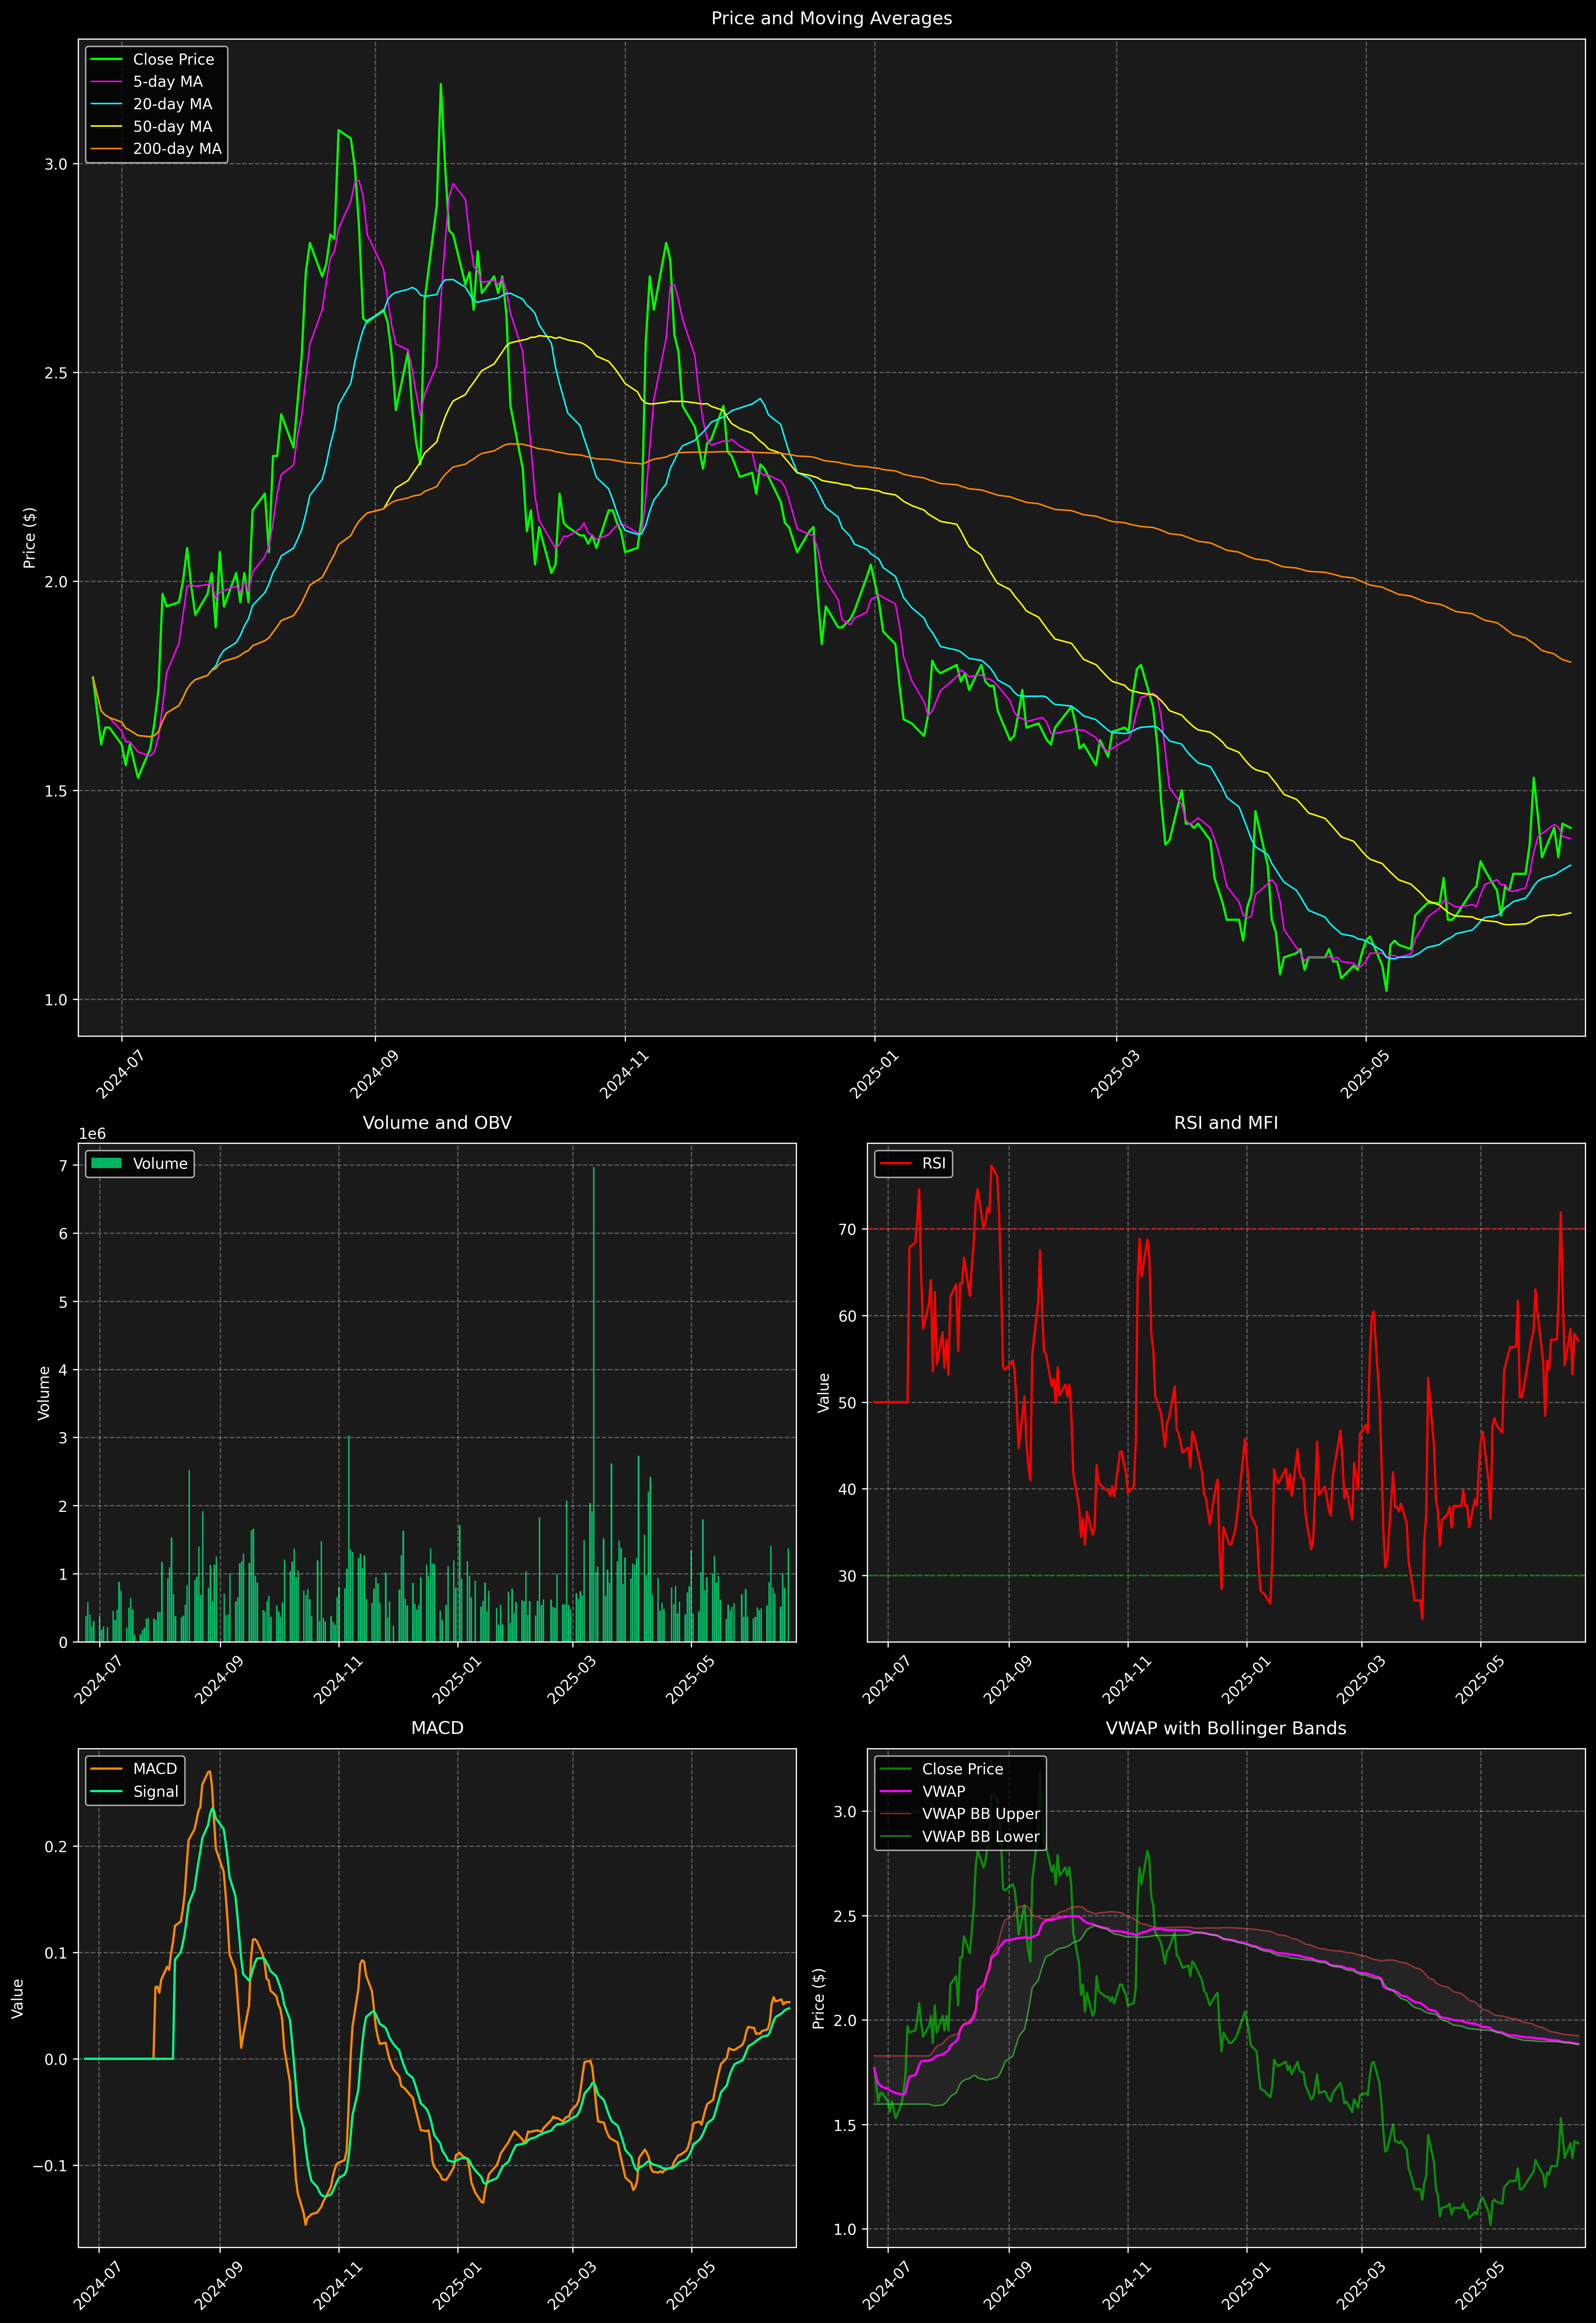Click the 0.2 tick on the MACD y-axis
The image size is (1596, 2323).
click(56, 1846)
